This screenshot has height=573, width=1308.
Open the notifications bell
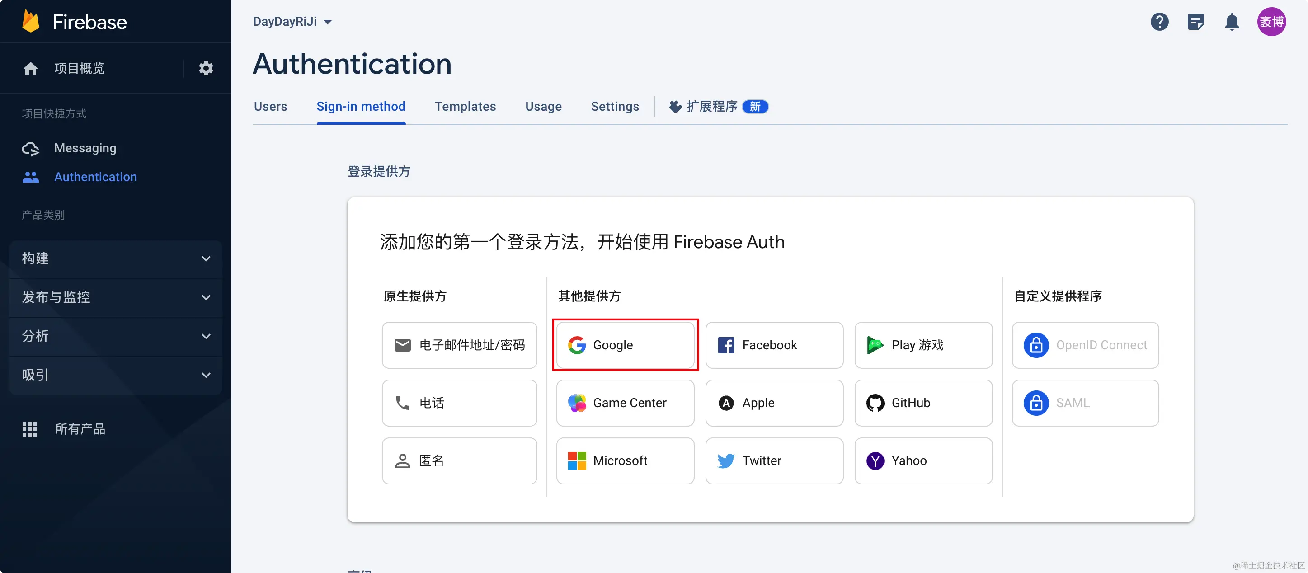(1231, 22)
